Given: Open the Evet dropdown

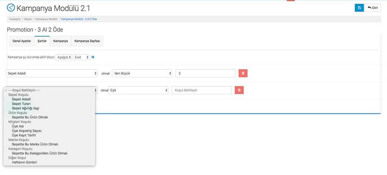Looking at the screenshot, I should point(81,57).
